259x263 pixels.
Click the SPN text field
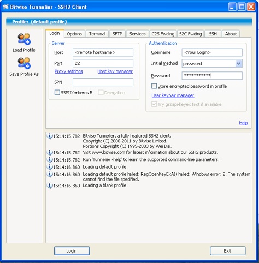pyautogui.click(x=103, y=82)
